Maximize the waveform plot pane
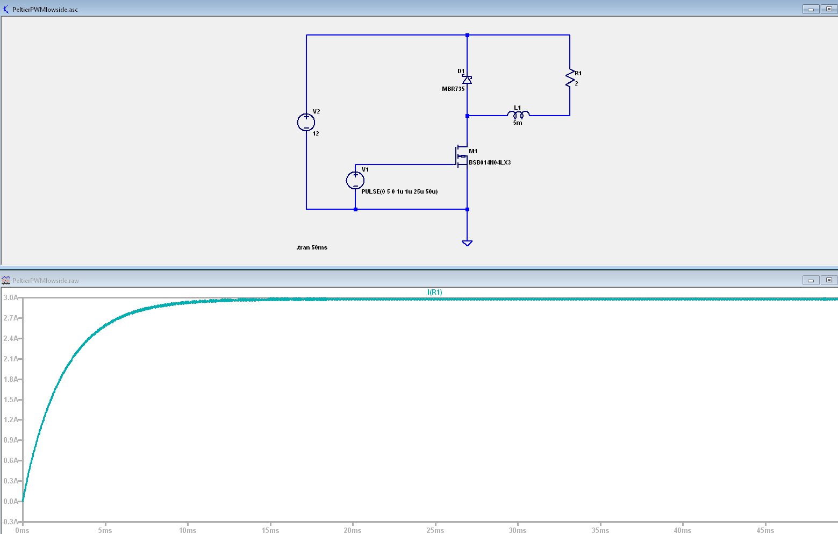The image size is (838, 534). 829,280
